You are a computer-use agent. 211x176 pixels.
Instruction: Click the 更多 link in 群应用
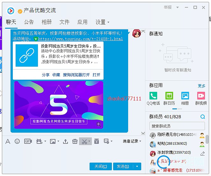pos(201,86)
